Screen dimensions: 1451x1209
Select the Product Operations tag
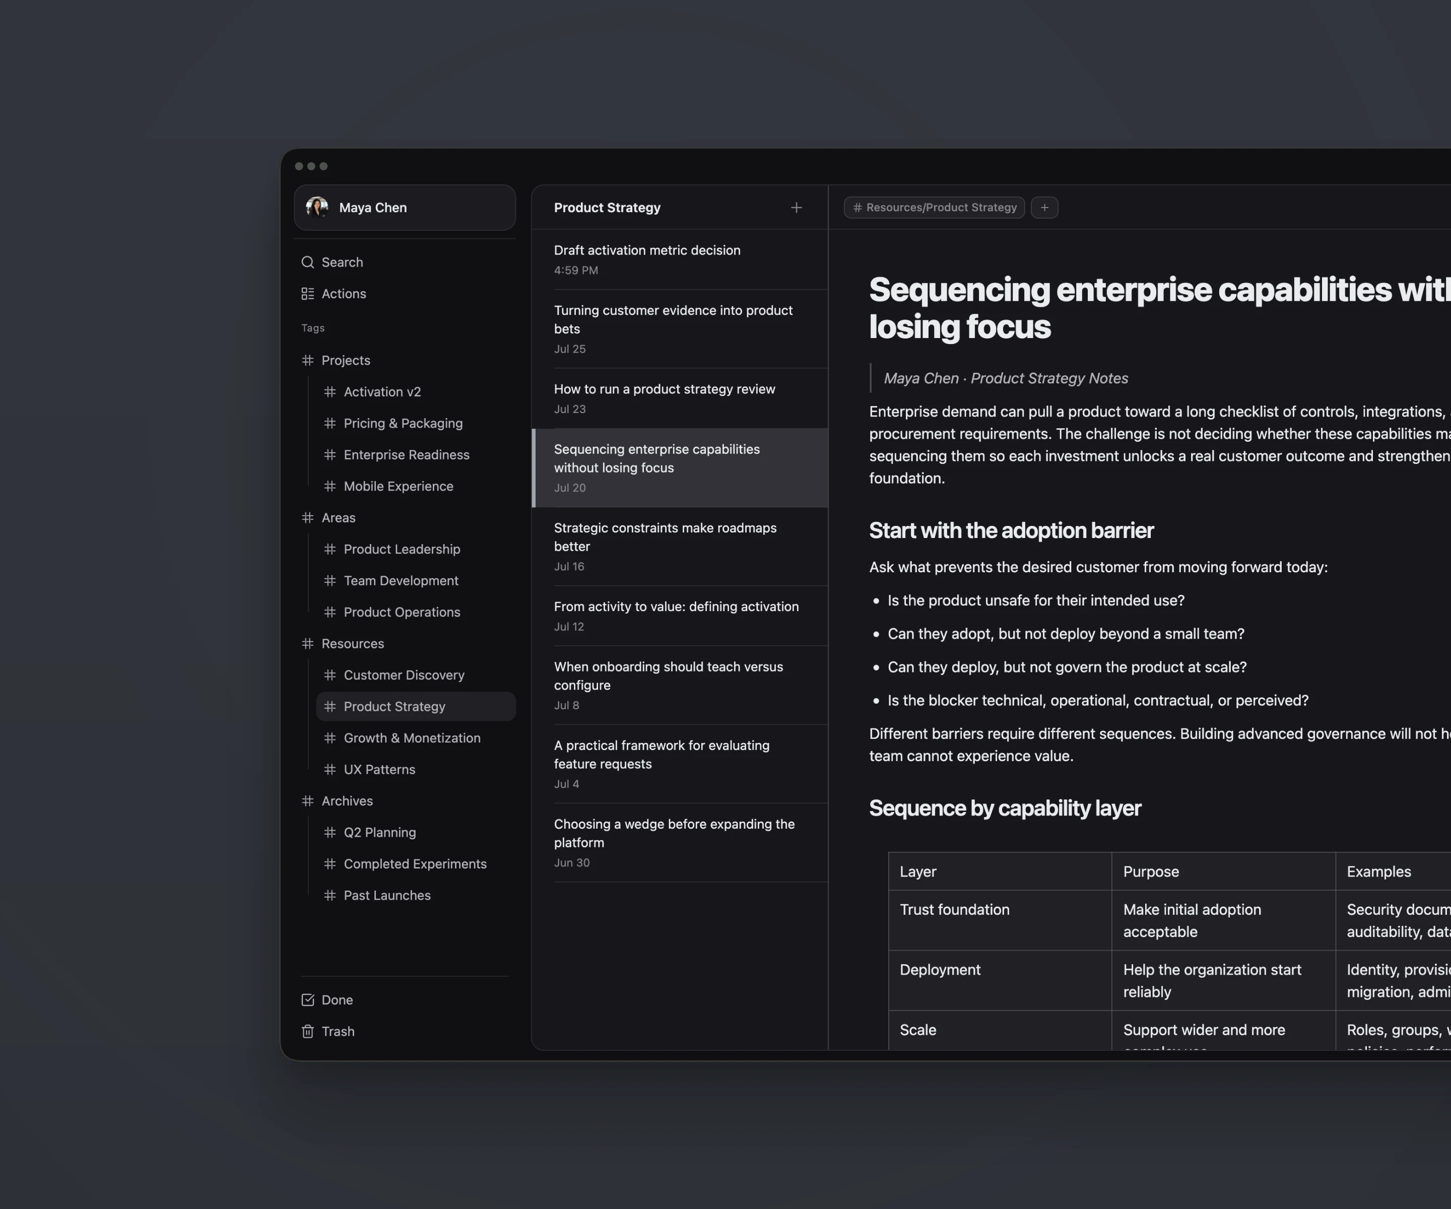[416, 612]
